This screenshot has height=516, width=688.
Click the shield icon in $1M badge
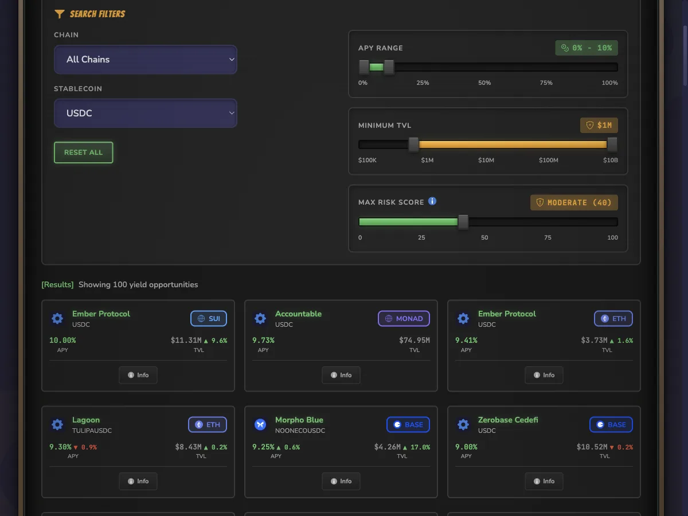(589, 125)
